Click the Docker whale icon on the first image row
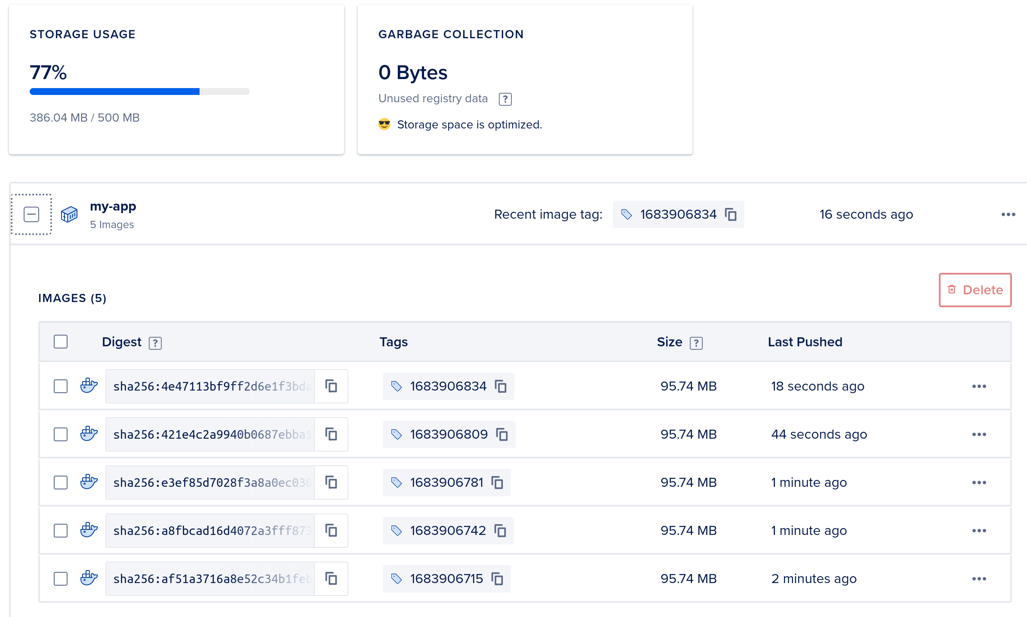This screenshot has height=617, width=1027. 88,386
